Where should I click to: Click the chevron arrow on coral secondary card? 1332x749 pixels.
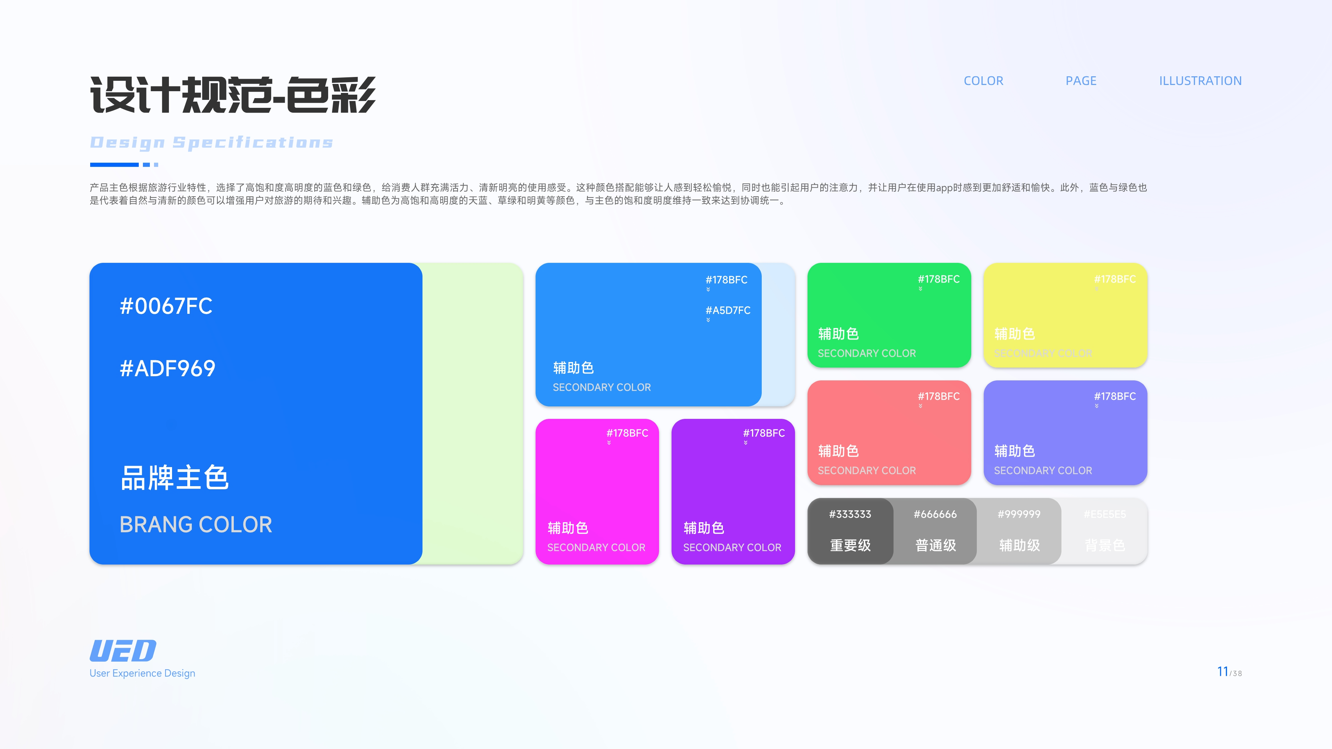pyautogui.click(x=920, y=406)
